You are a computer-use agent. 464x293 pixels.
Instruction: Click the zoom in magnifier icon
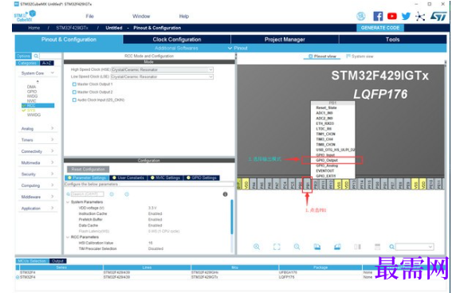pos(257,247)
